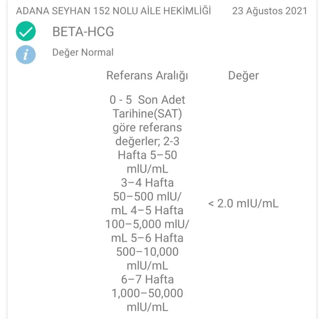This screenshot has height=319, width=324.
Task: Click the green checkmark status icon
Action: (x=26, y=32)
